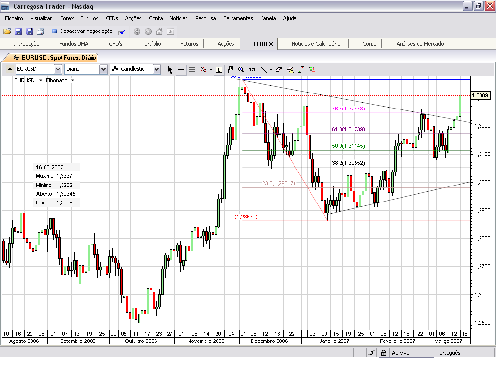
Task: Switch to the Futuros tab
Action: 189,44
